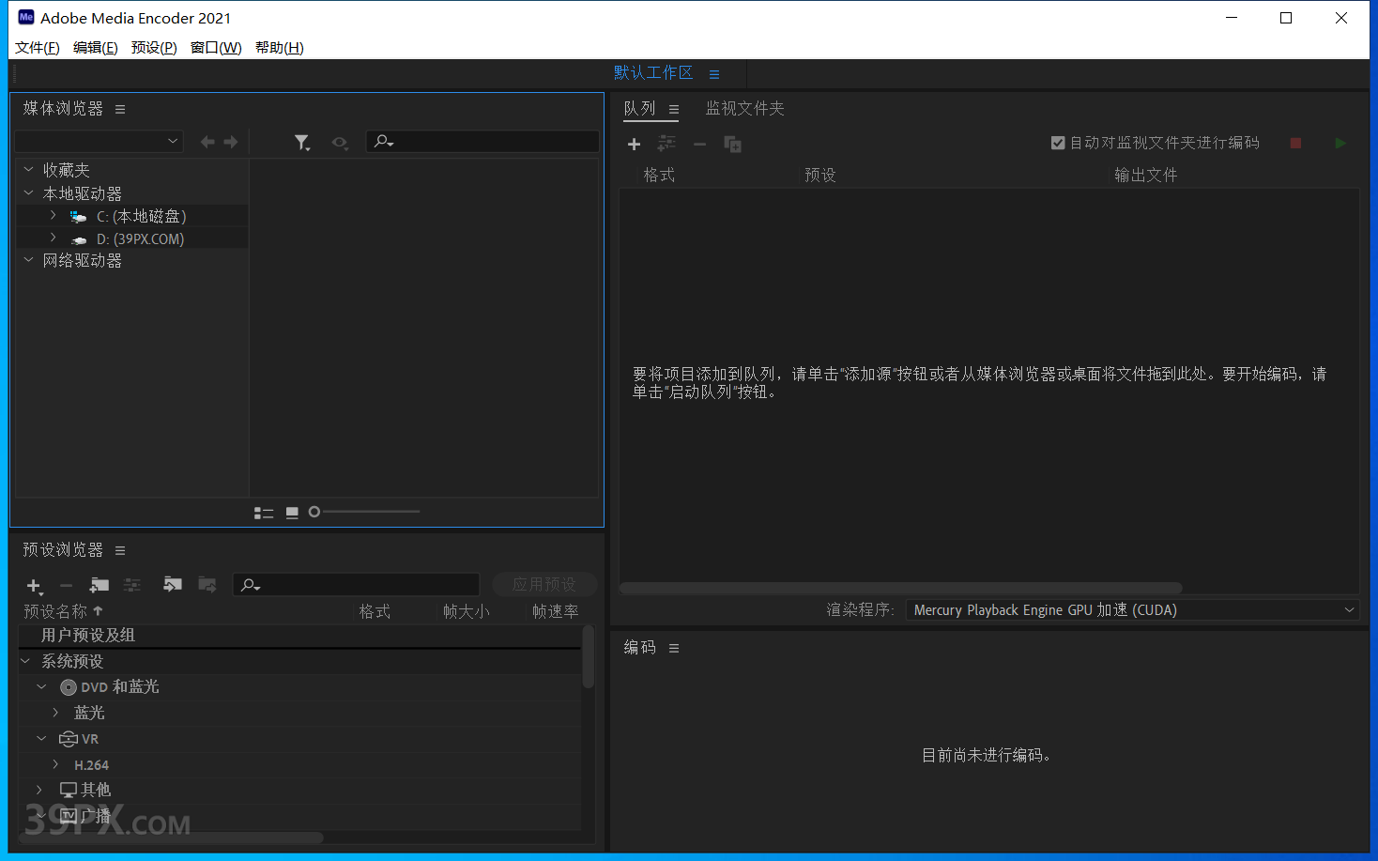Collapse the 收藏夹 tree node
The width and height of the screenshot is (1378, 861).
pyautogui.click(x=29, y=170)
